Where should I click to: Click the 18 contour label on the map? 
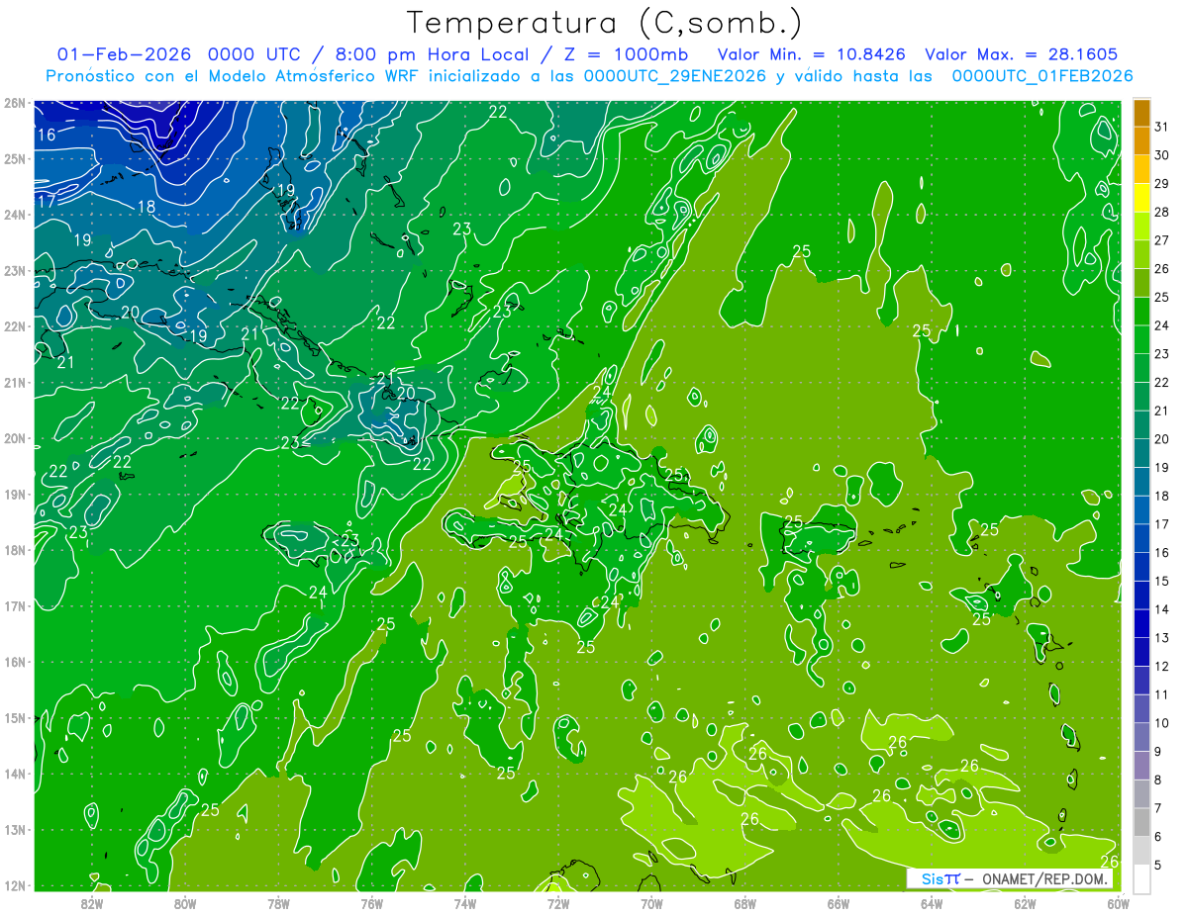[147, 207]
